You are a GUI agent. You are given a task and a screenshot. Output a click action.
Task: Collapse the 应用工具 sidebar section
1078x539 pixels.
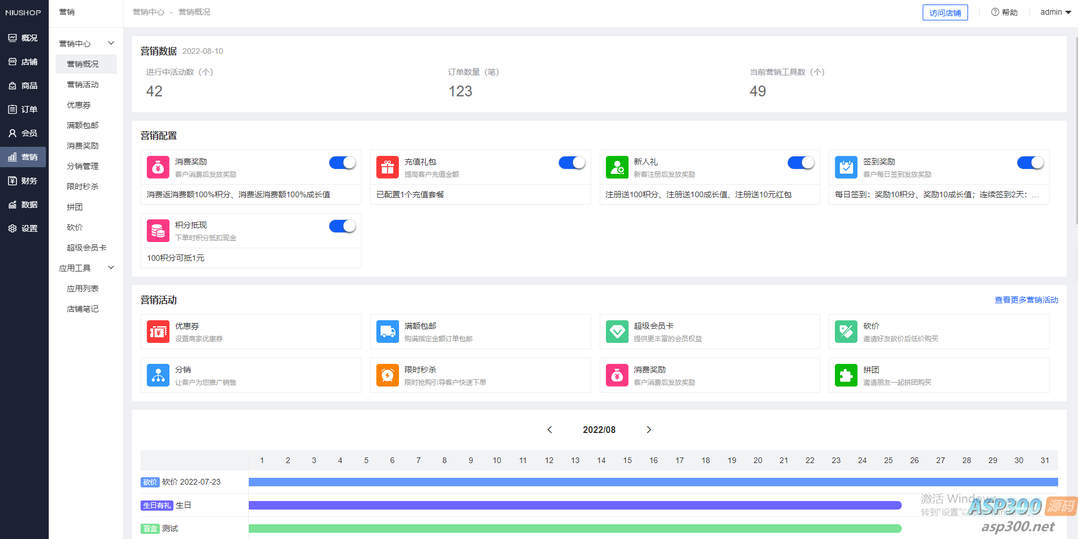pos(111,268)
